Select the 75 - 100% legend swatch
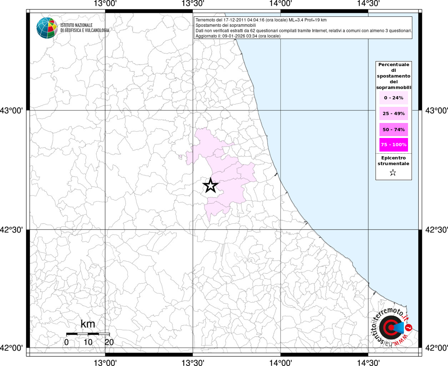This screenshot has width=448, height=366. [x=394, y=145]
